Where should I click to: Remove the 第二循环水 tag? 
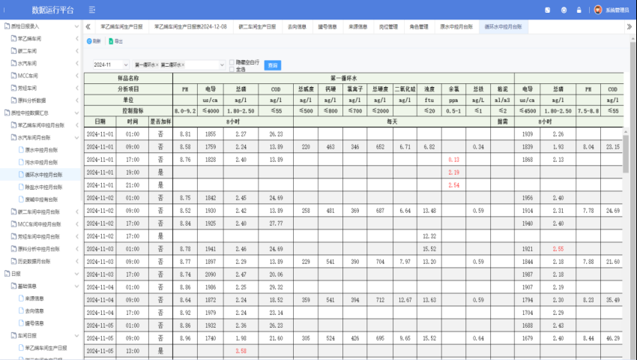coord(183,64)
